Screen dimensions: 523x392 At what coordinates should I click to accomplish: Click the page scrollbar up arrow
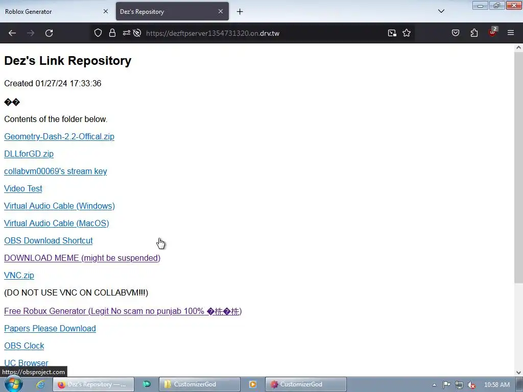[x=518, y=47]
